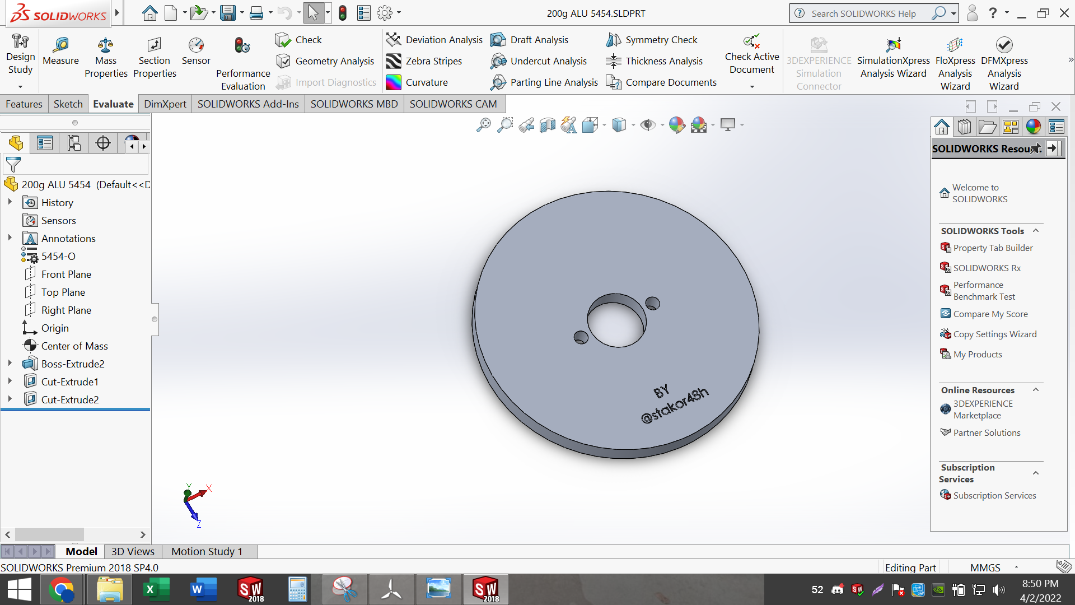The image size is (1075, 605).
Task: Open the DimXpert tab
Action: tap(165, 104)
